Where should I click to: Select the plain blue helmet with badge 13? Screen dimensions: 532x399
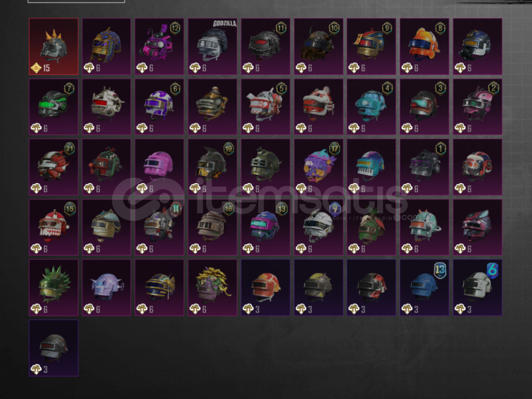coord(424,288)
